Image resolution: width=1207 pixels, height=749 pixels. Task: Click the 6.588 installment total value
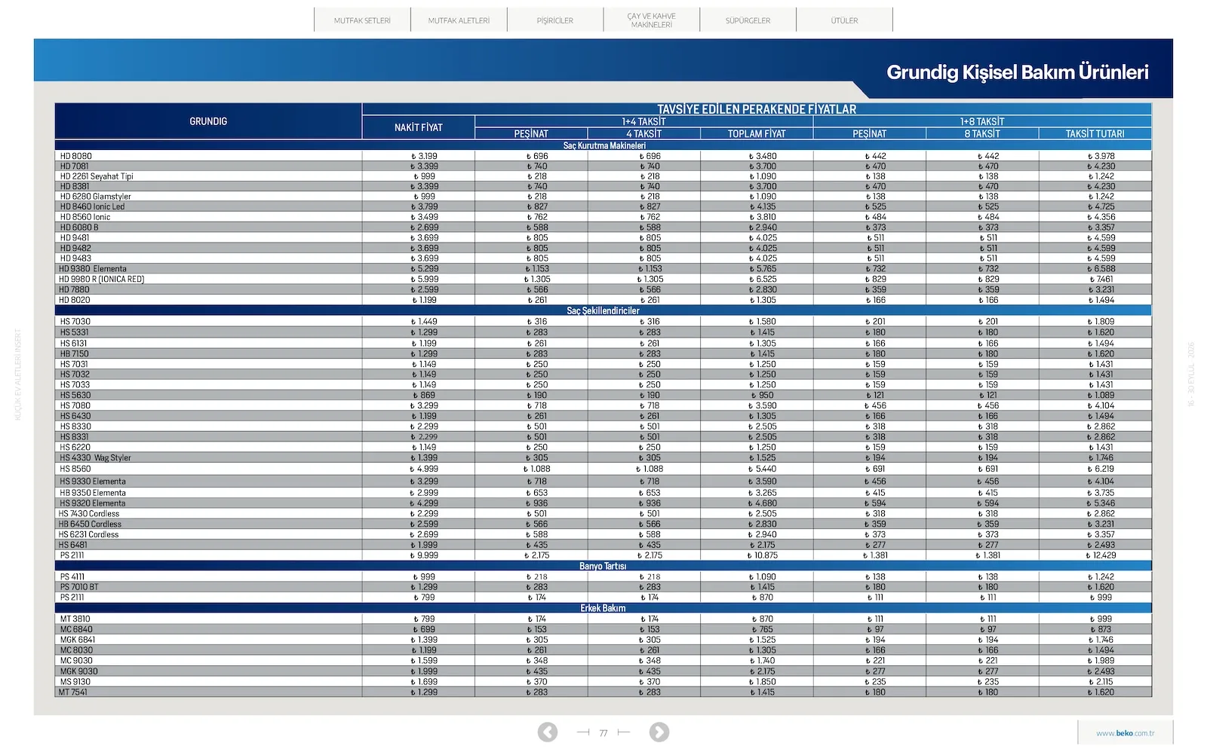point(1101,269)
